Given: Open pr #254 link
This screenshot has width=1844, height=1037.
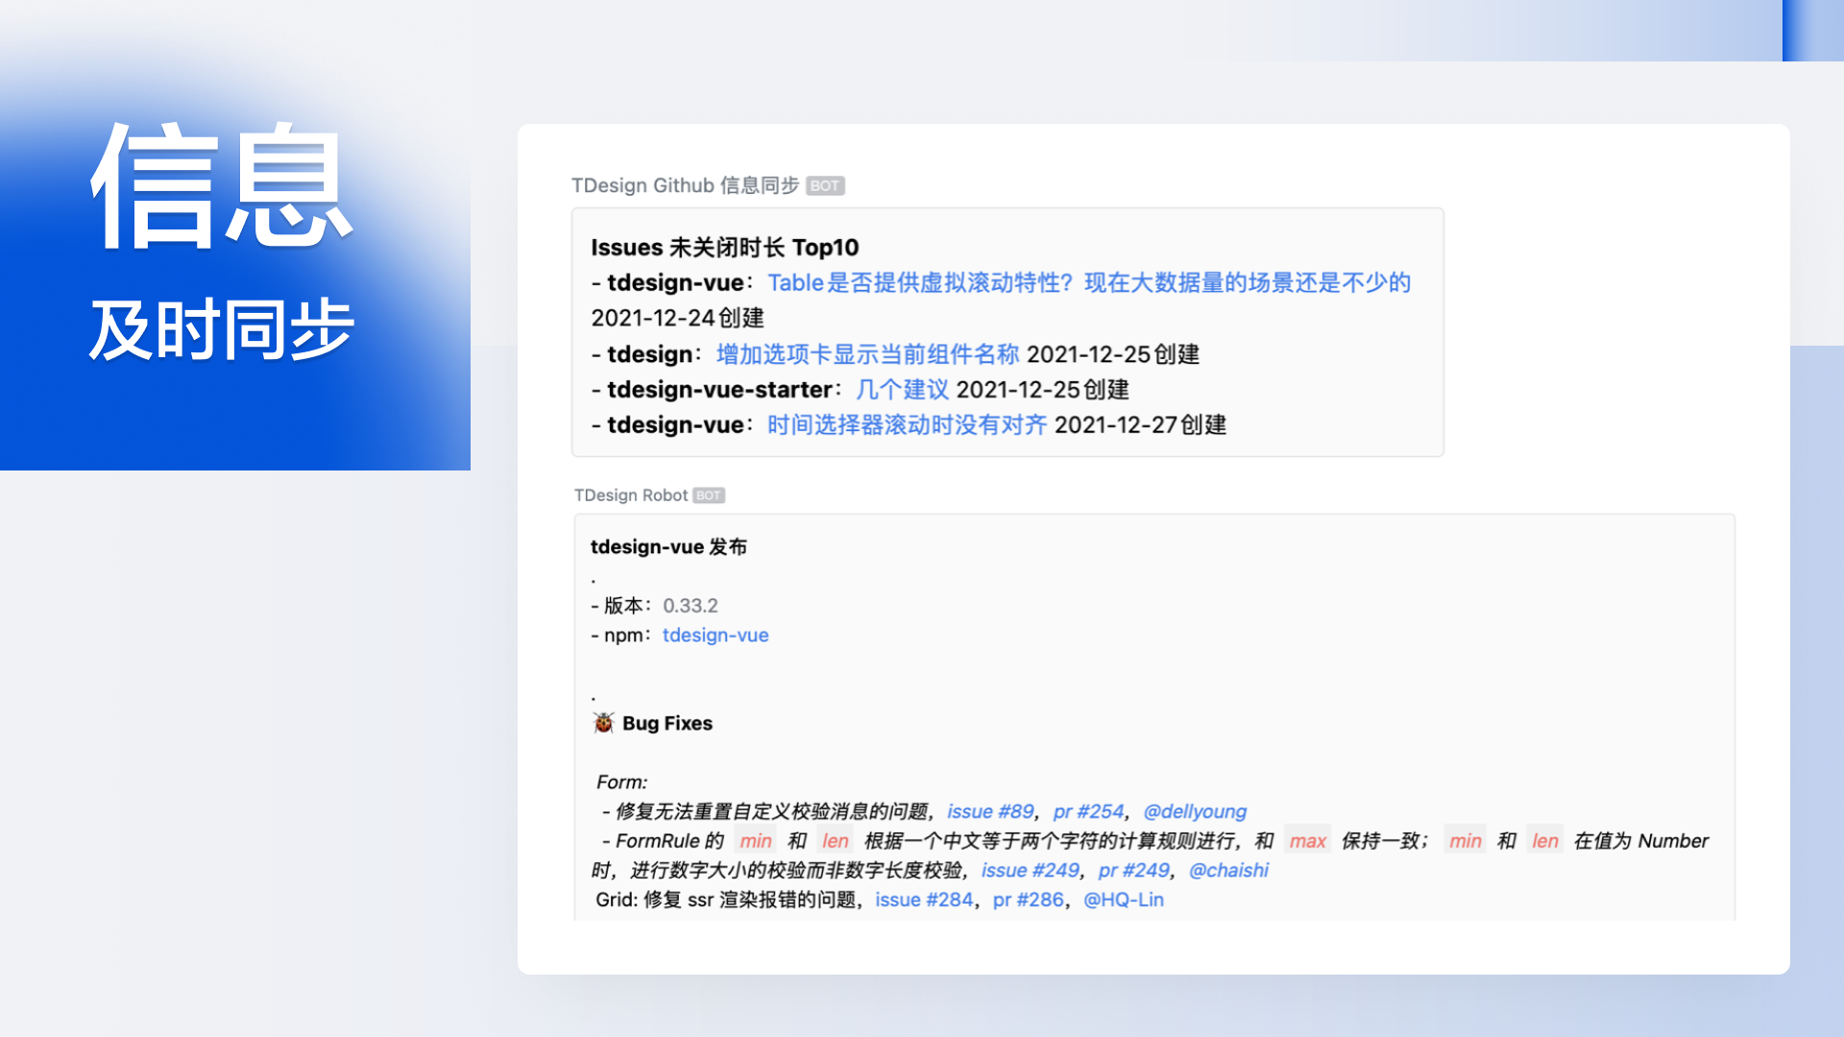Looking at the screenshot, I should click(x=1088, y=811).
